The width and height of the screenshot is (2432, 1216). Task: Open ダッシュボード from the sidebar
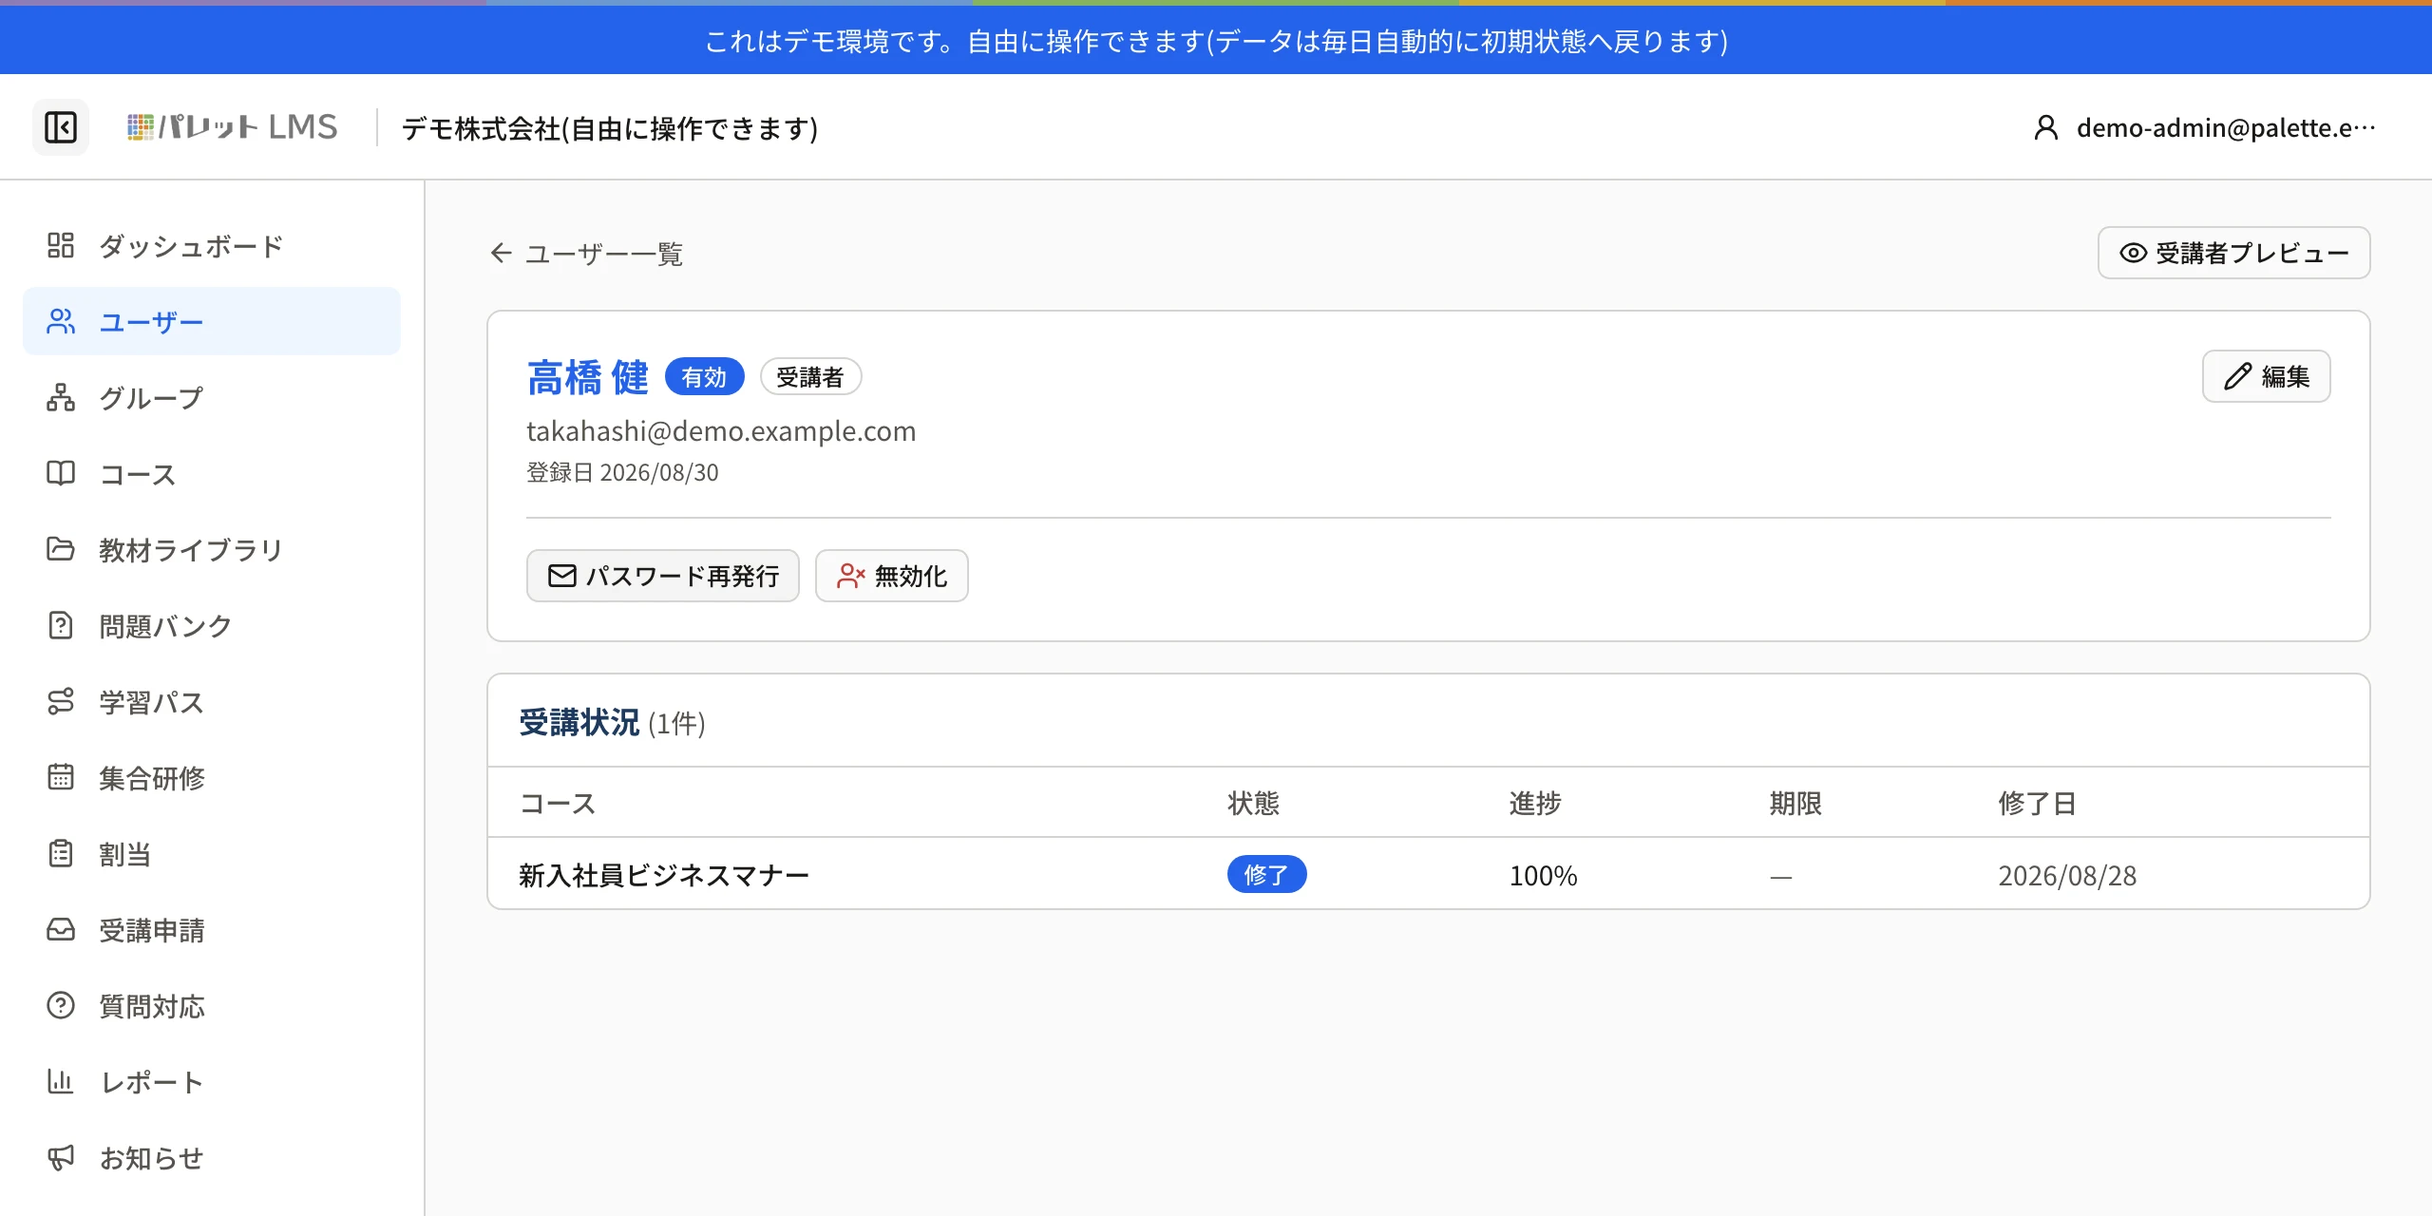click(x=212, y=245)
